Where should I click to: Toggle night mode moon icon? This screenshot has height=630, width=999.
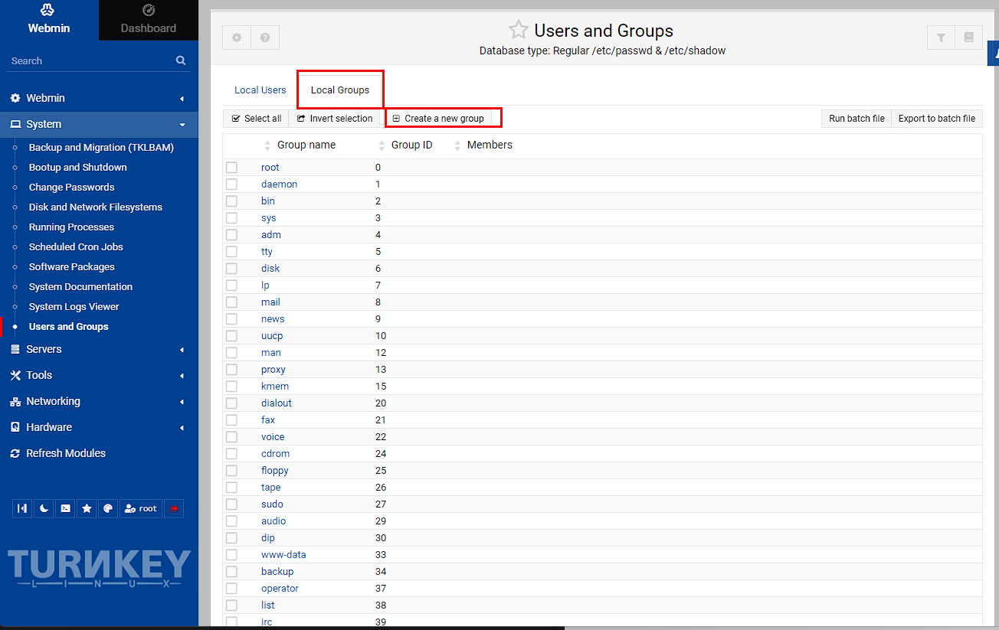click(44, 508)
